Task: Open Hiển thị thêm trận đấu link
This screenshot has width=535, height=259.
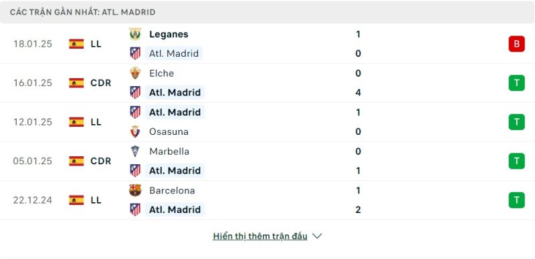Action: point(260,236)
